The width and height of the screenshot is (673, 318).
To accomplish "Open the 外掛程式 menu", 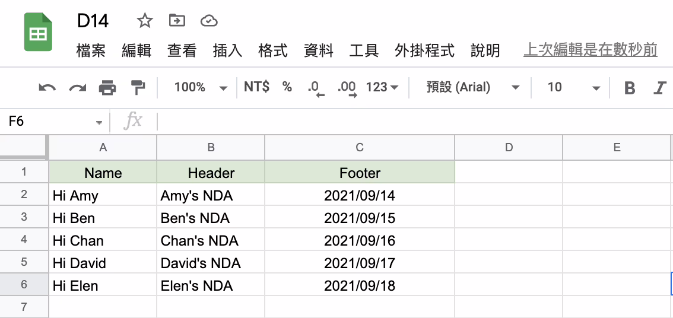I will (424, 50).
